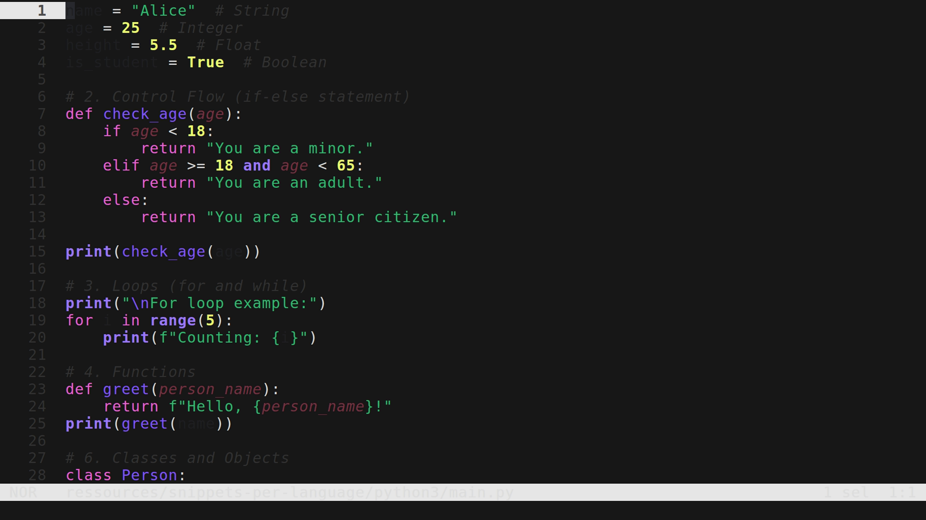926x520 pixels.
Task: Click the greet function name on line 23
Action: [x=125, y=389]
